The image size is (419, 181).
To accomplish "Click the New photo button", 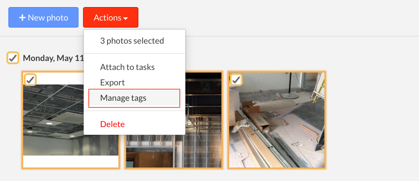I will pos(43,17).
